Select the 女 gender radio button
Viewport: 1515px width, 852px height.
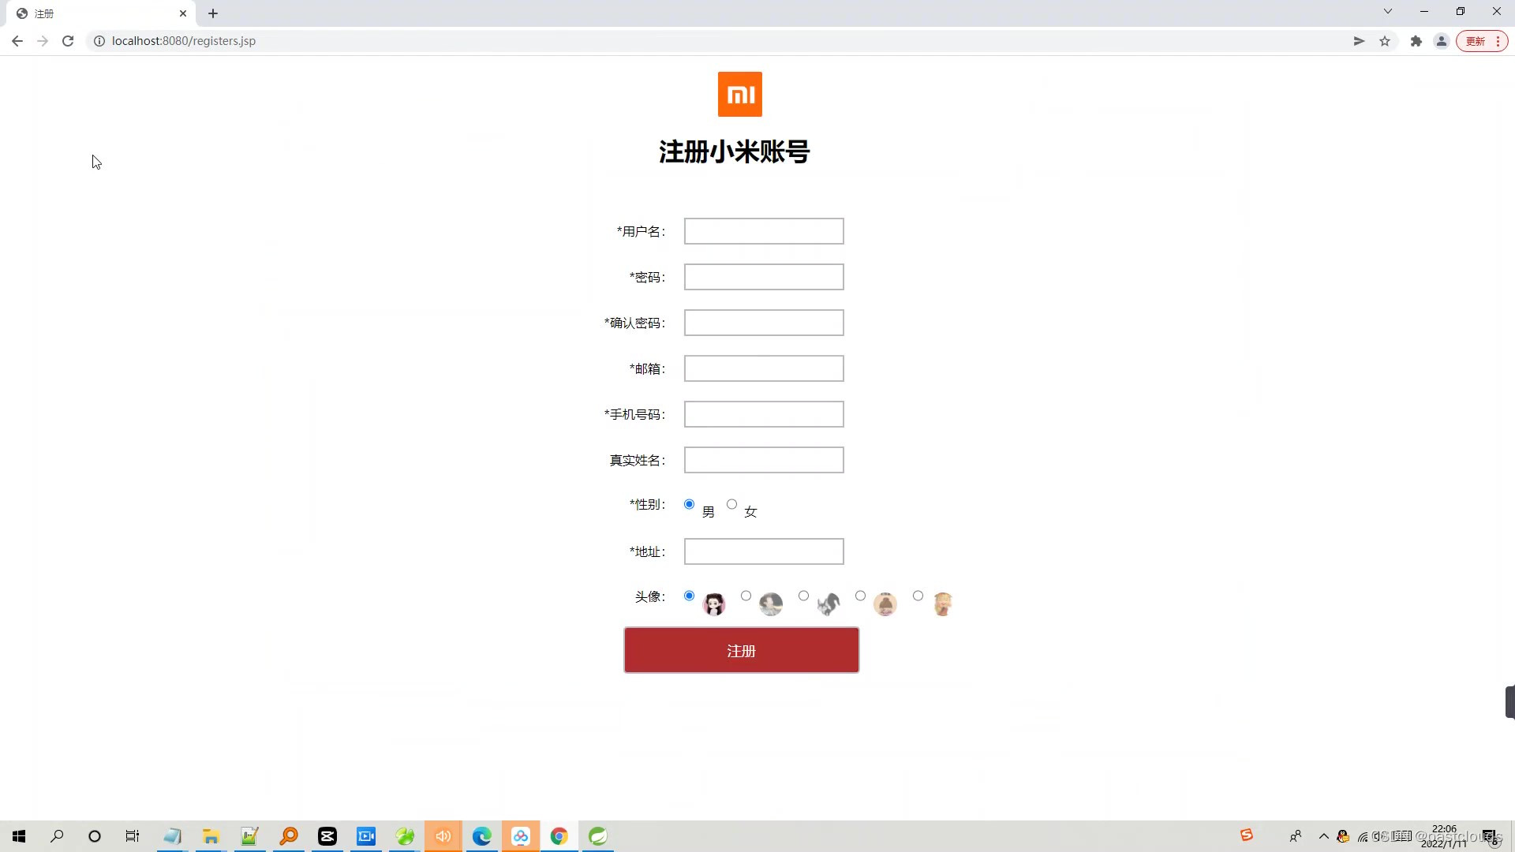click(731, 504)
